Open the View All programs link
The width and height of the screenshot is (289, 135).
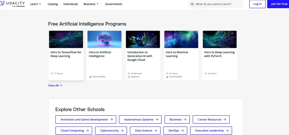[x=55, y=85]
